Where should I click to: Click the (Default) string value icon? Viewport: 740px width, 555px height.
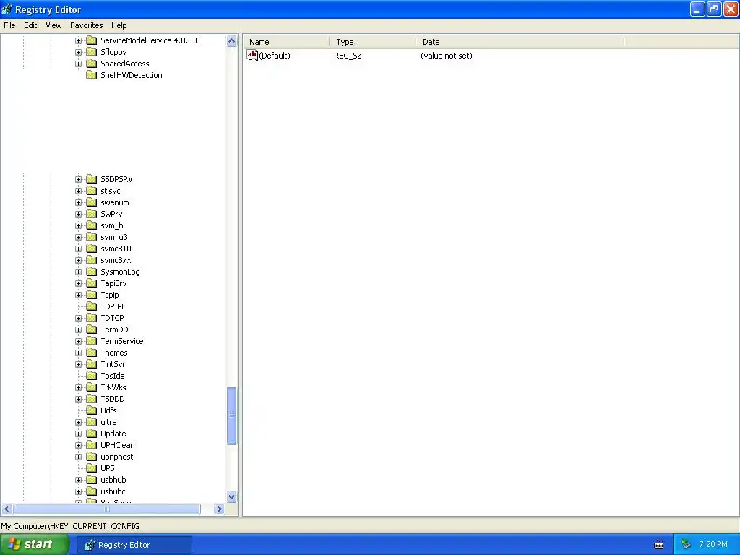click(x=252, y=55)
